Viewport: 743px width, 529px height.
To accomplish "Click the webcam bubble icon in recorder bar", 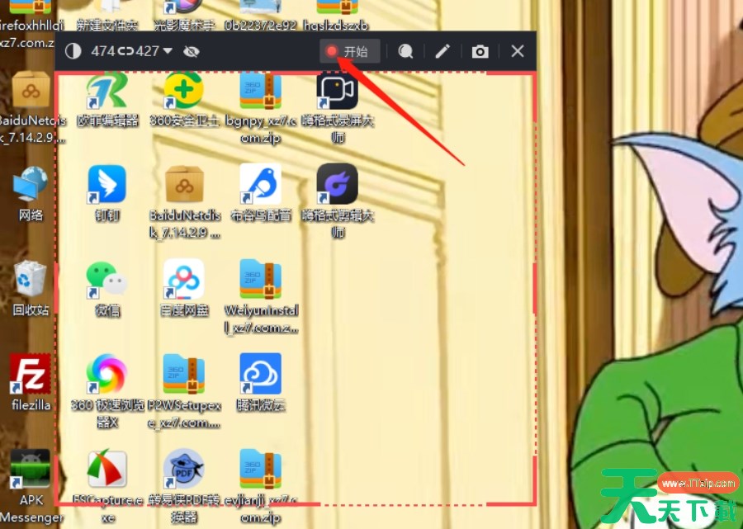I will click(405, 51).
